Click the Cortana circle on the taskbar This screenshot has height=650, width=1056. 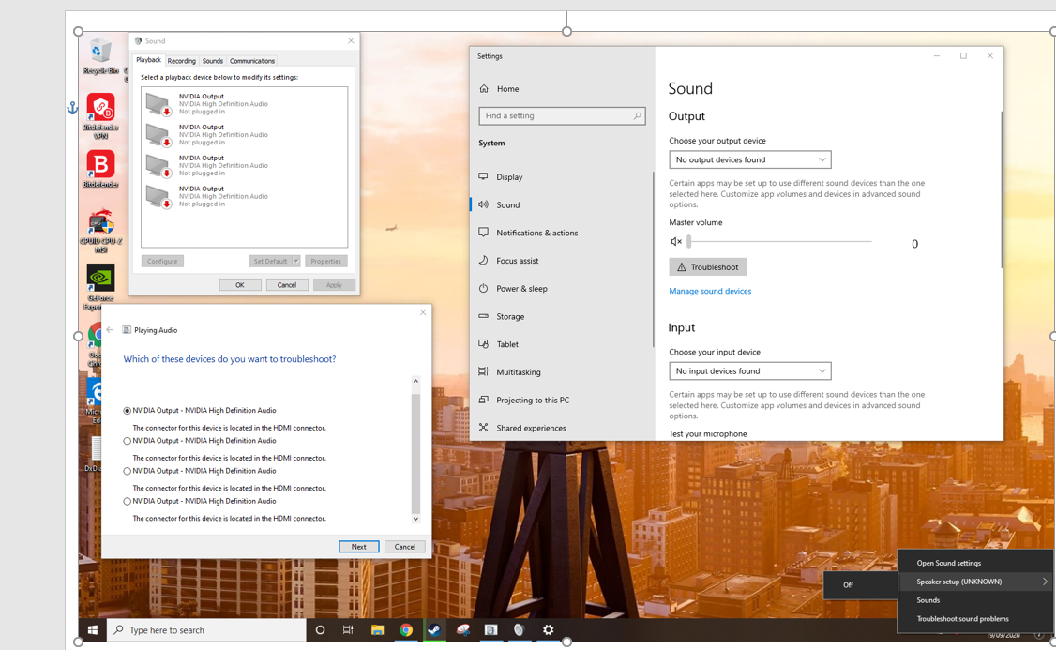(320, 629)
